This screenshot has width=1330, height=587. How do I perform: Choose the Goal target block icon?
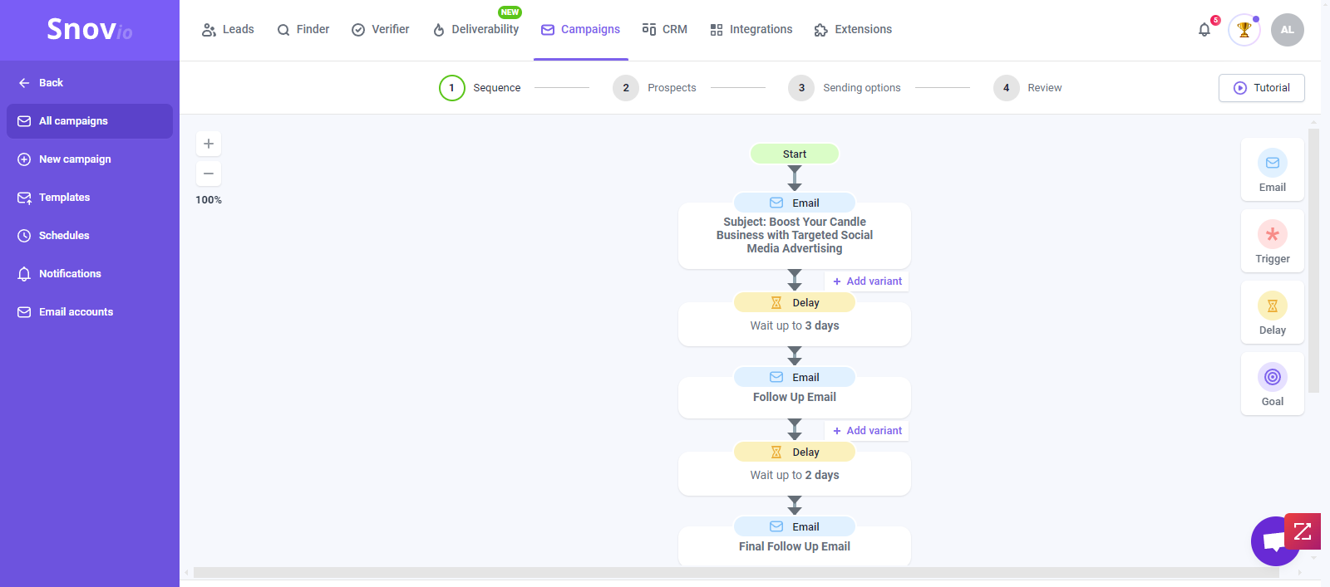(1272, 378)
